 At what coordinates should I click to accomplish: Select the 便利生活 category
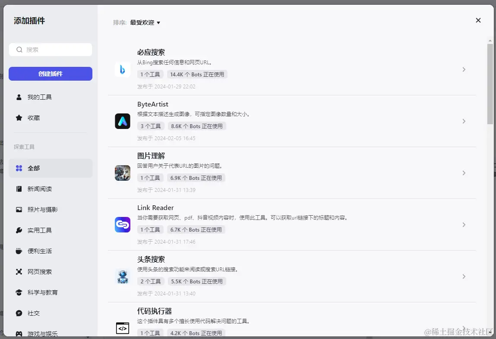pyautogui.click(x=51, y=251)
